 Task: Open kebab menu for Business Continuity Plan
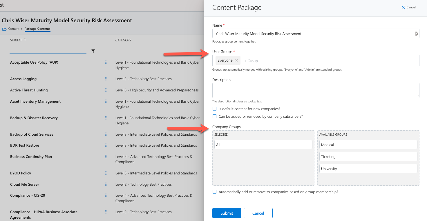pos(106,156)
